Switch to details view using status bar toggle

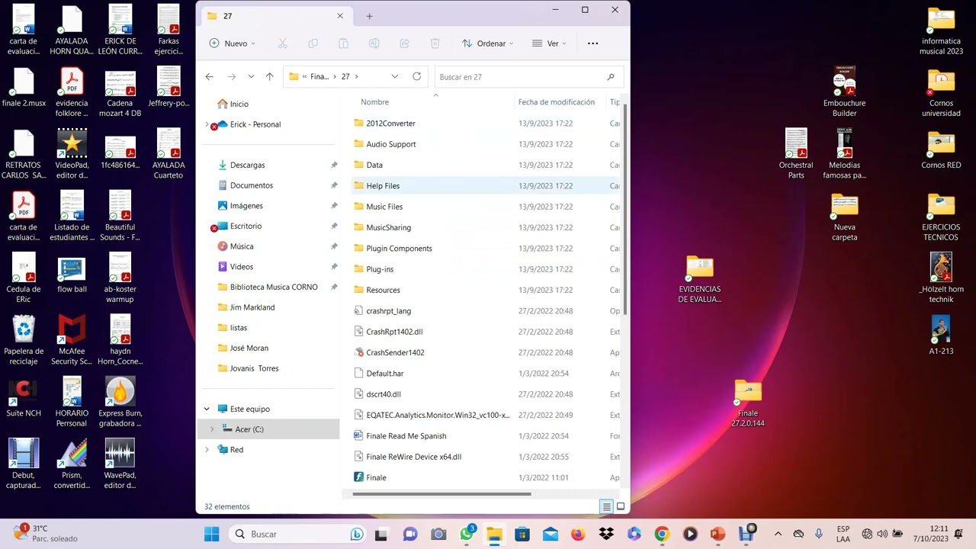tap(607, 507)
